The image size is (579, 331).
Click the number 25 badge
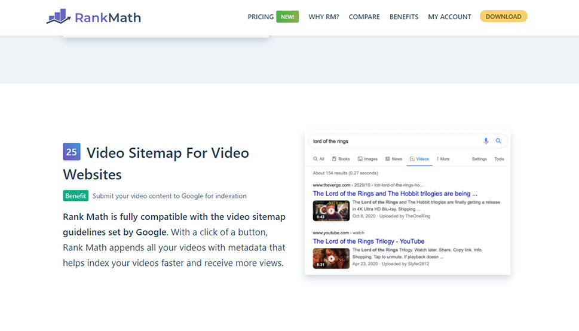coord(72,152)
